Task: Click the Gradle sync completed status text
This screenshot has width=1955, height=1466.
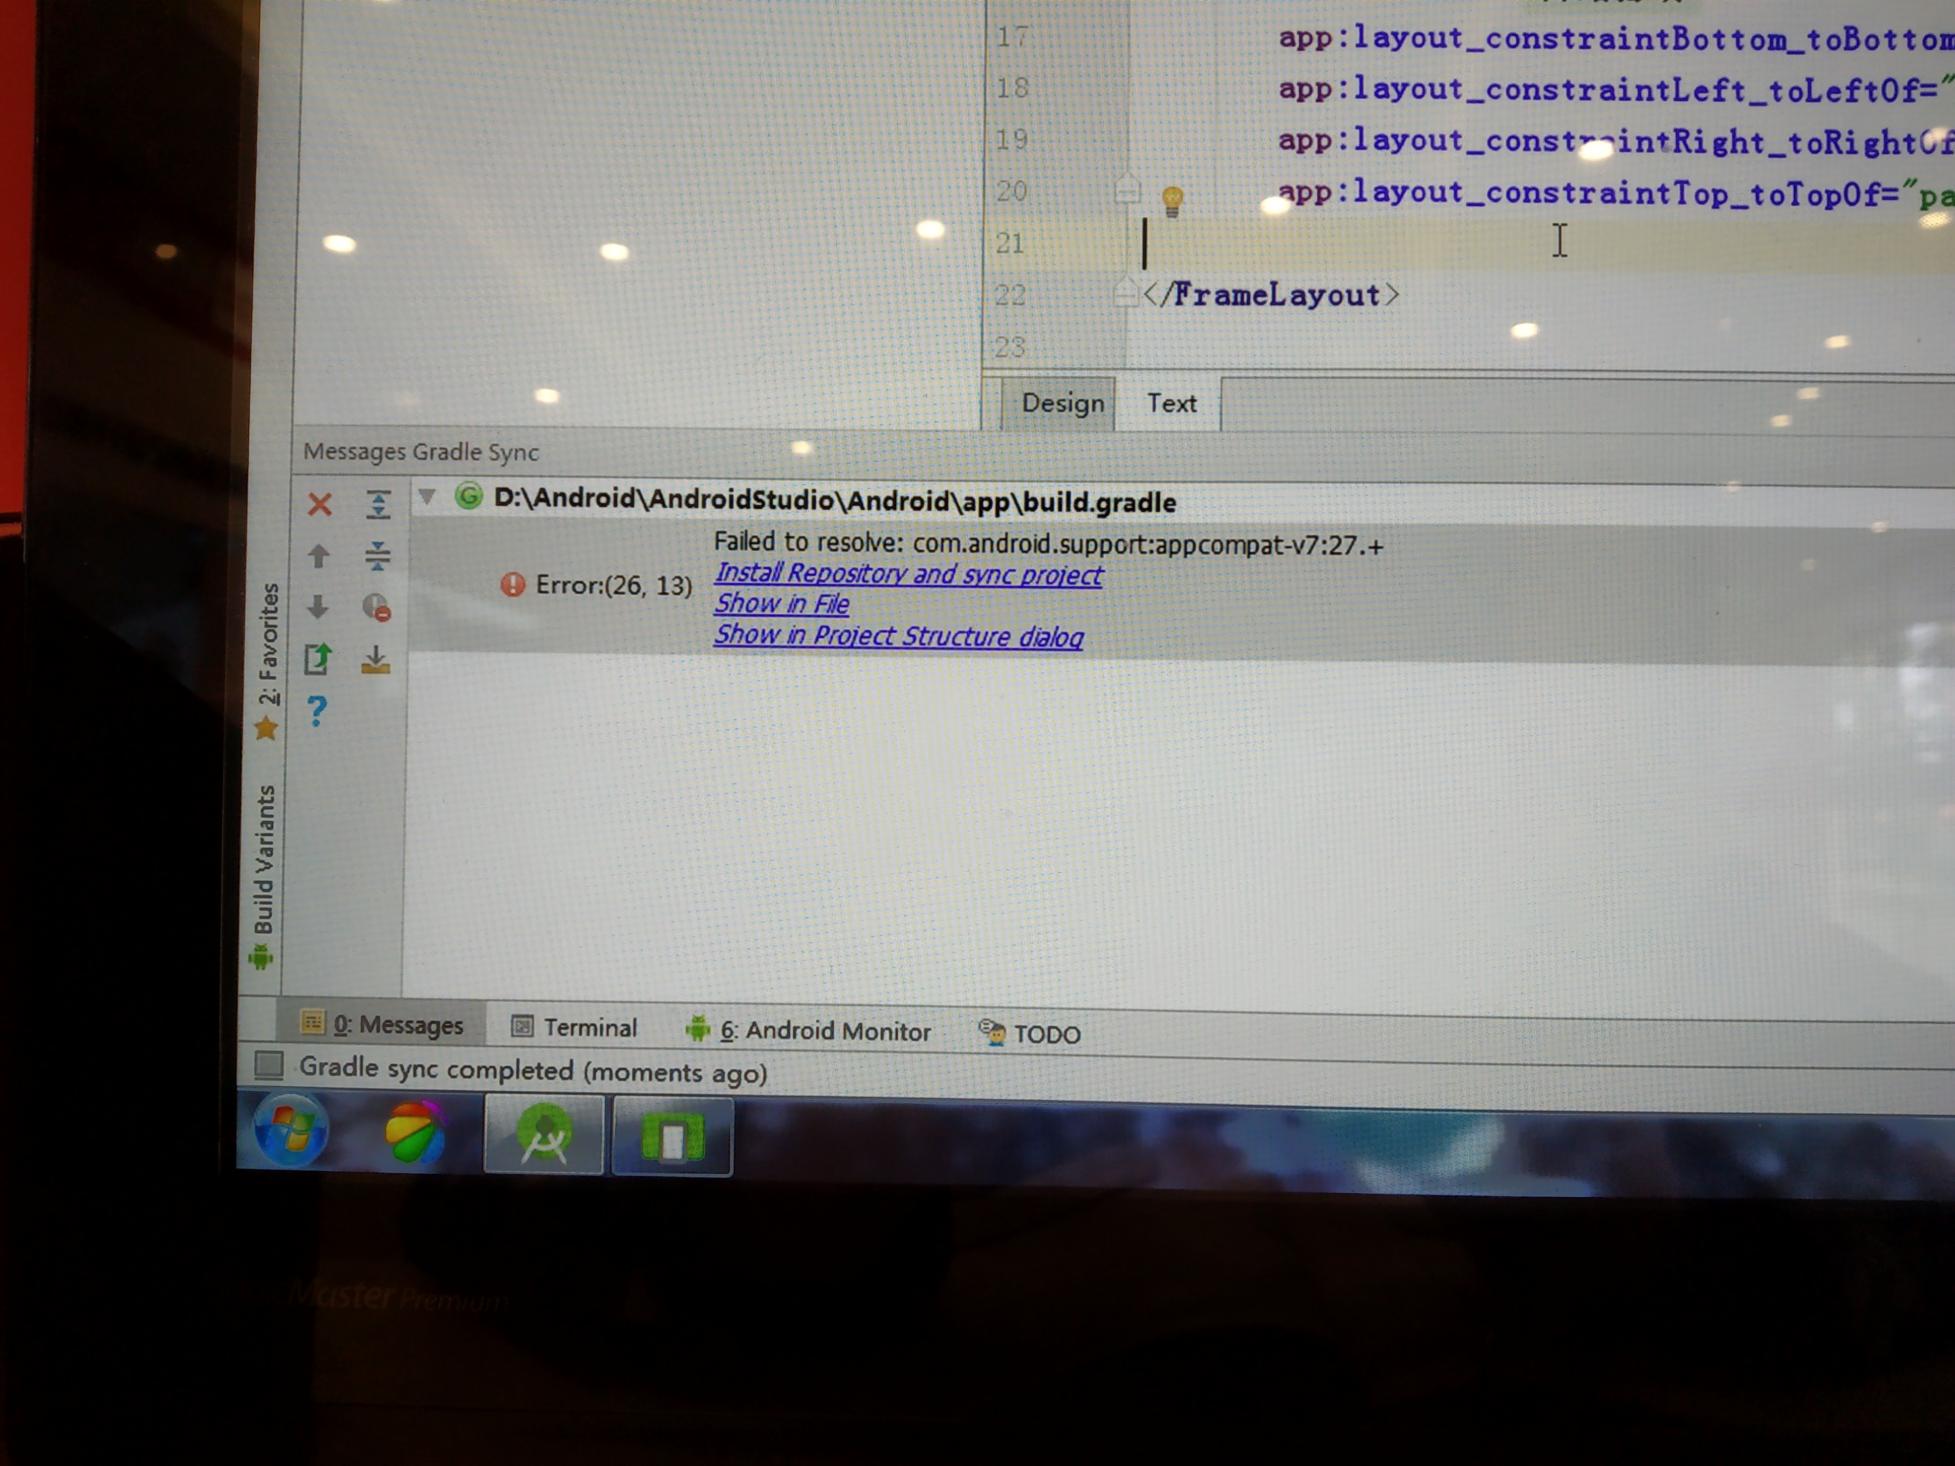Action: pyautogui.click(x=533, y=1070)
